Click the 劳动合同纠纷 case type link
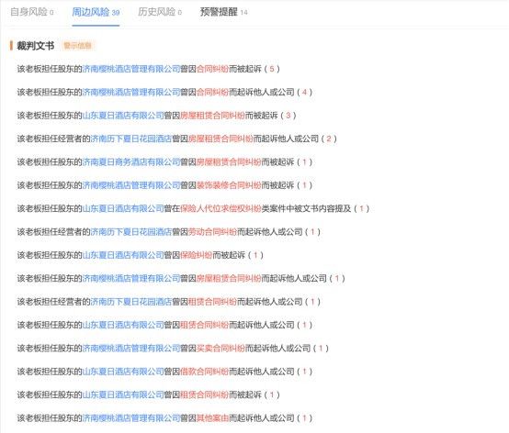Screen dimensions: 509x433 point(212,232)
